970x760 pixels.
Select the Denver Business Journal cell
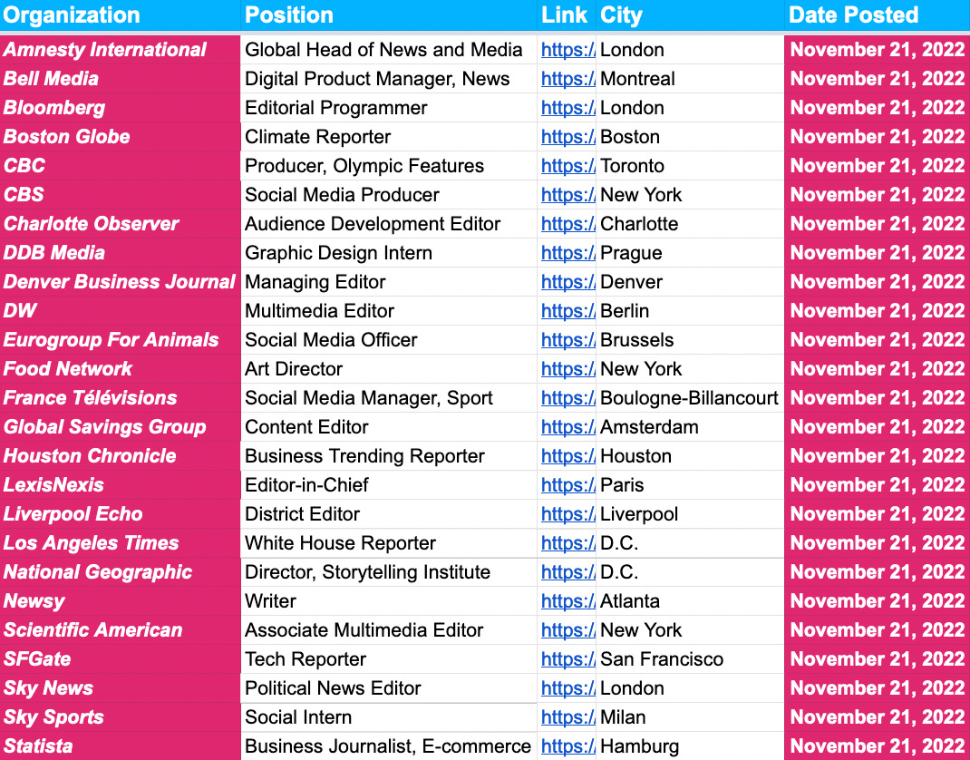point(120,281)
